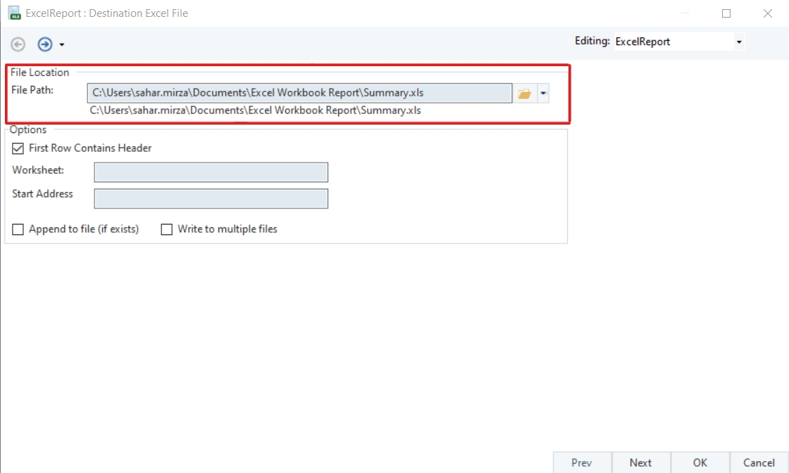Click inside the File Path field

[x=299, y=93]
